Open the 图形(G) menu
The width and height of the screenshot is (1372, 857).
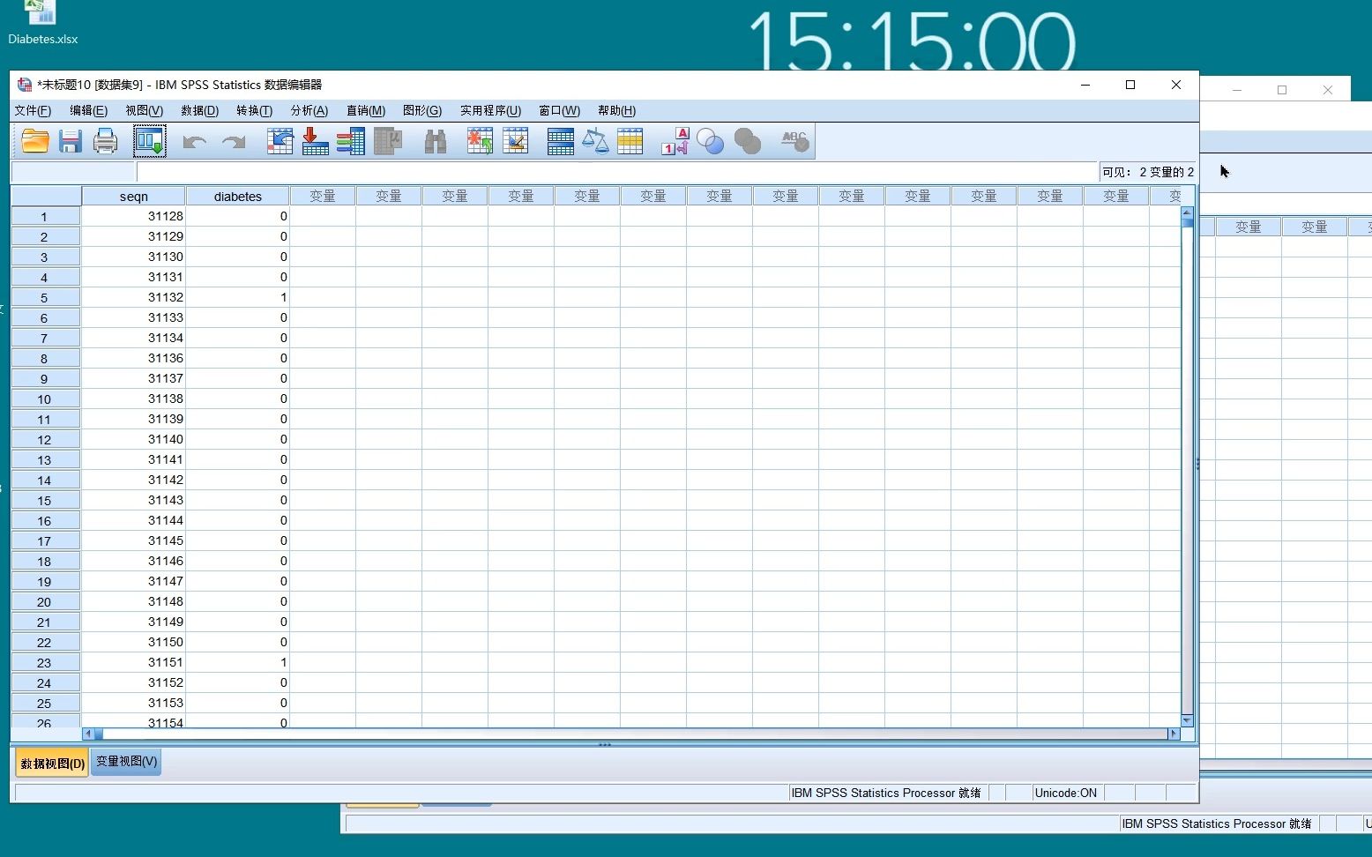click(x=422, y=110)
